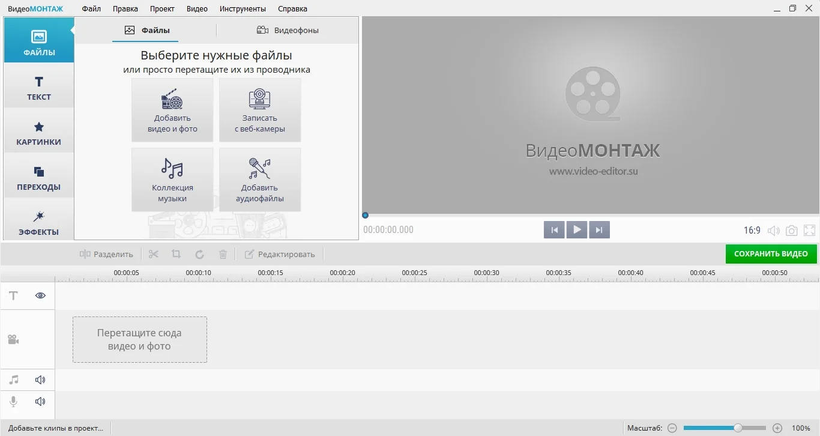Click Добавить аудиофайлы tile
820x436 pixels.
click(260, 180)
